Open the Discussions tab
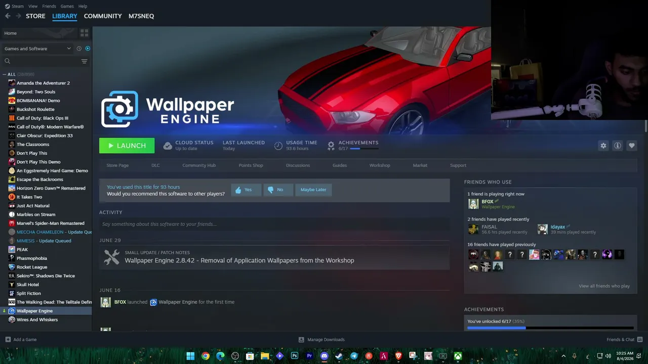Viewport: 648px width, 364px height. click(x=298, y=165)
